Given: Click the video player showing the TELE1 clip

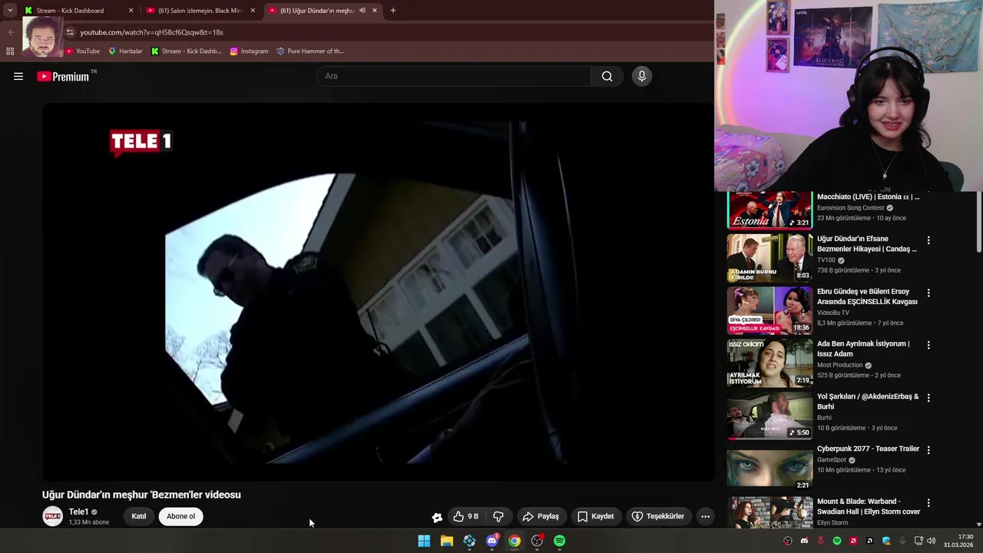Looking at the screenshot, I should click(377, 292).
